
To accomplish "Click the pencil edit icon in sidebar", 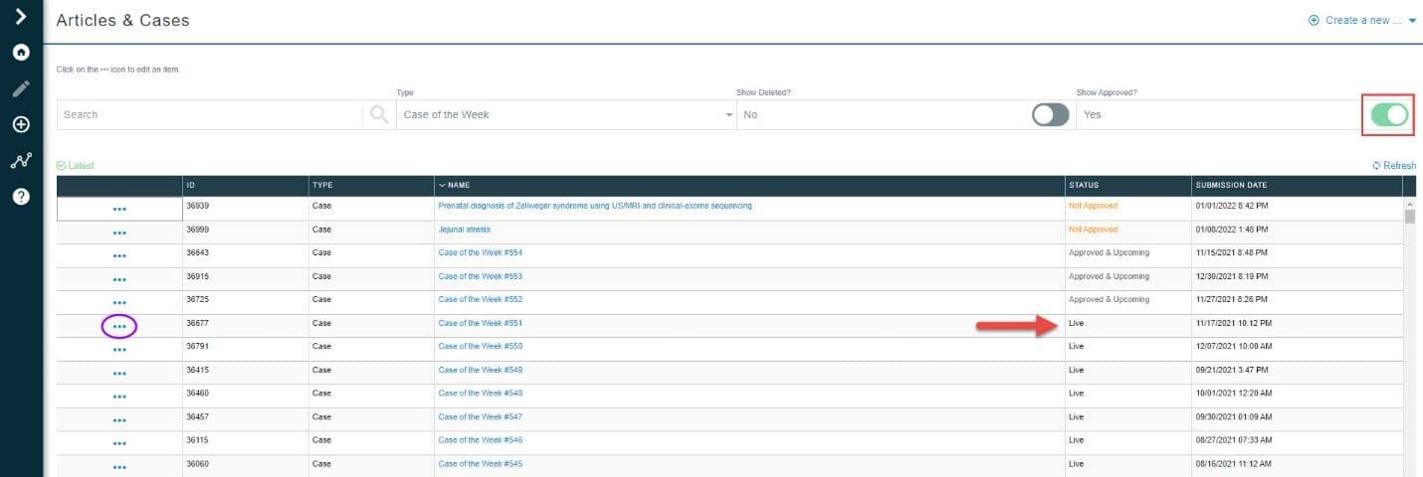I will click(21, 88).
